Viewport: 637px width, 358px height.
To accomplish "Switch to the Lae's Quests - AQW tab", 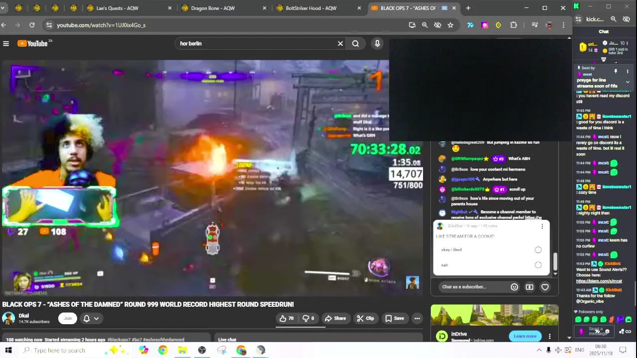I will coord(129,8).
